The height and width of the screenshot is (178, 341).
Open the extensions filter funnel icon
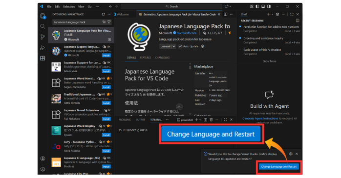(x=109, y=22)
